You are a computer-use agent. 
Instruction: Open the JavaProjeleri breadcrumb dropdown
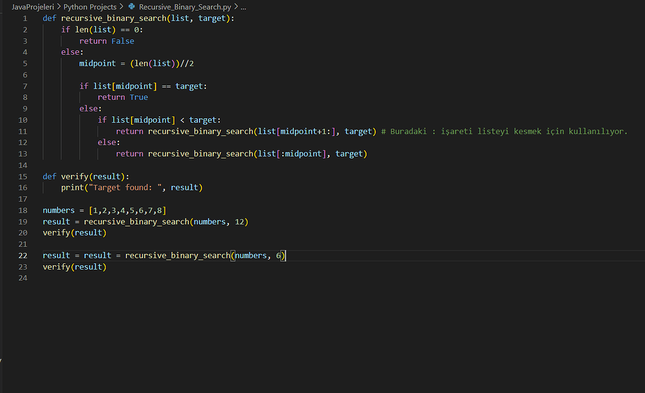pyautogui.click(x=32, y=7)
